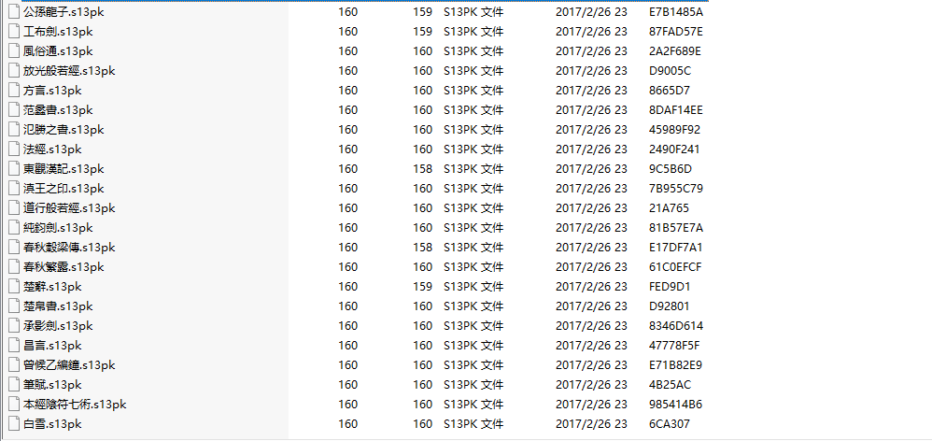
Task: Pick the 滇王之印.s13pk file name
Action: point(64,189)
